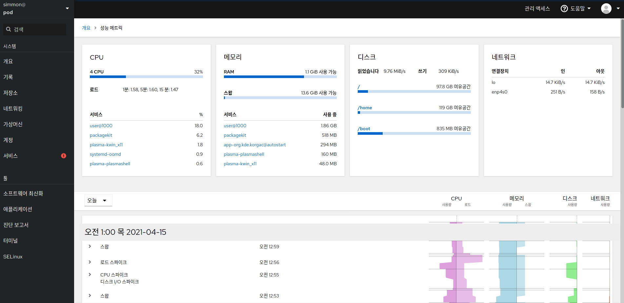Click the enp4s0 interface name

click(499, 92)
